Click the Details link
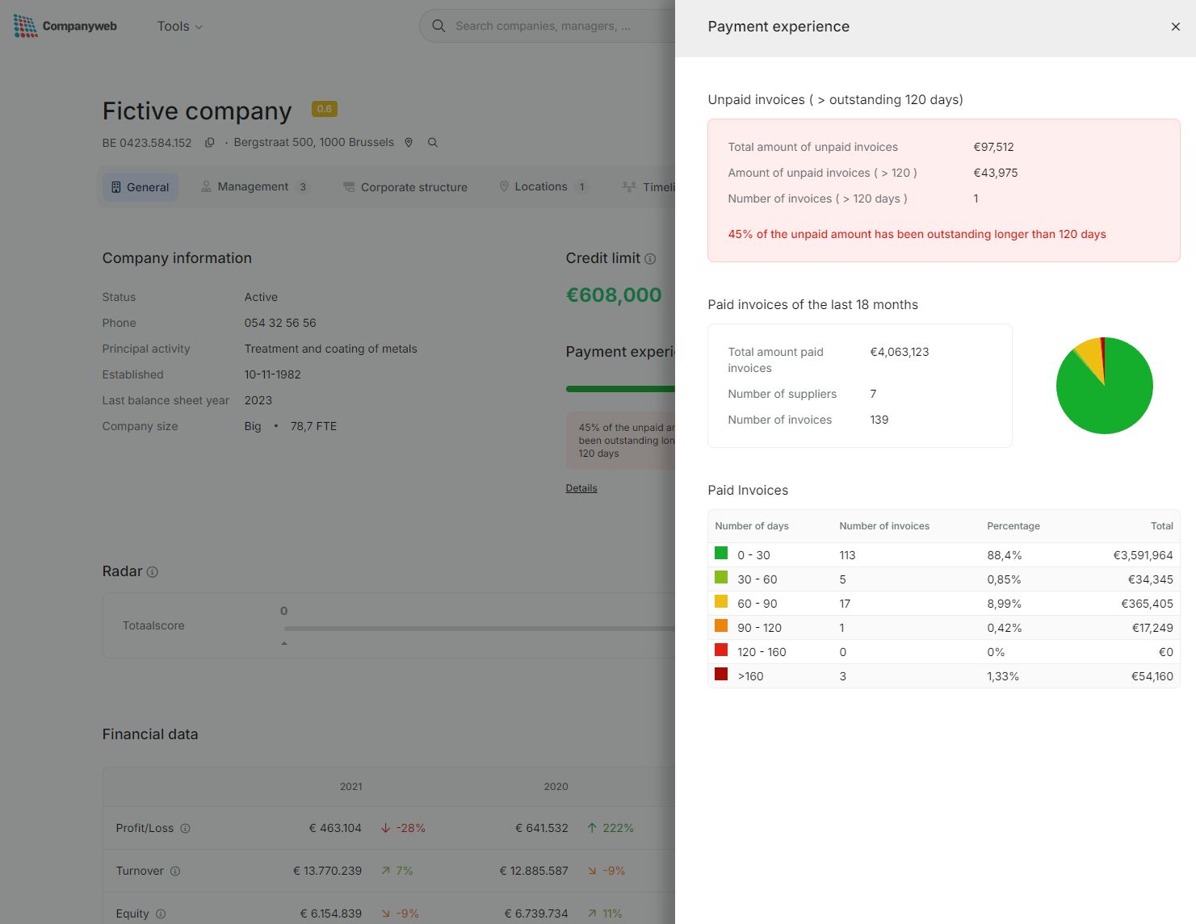Viewport: 1196px width, 924px height. click(581, 488)
